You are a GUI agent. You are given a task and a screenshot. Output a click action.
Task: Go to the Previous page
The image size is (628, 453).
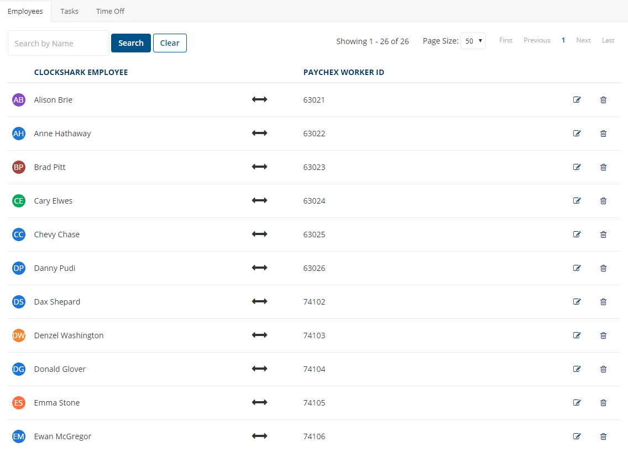[537, 40]
